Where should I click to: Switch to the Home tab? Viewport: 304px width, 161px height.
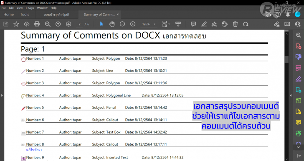pos(8,15)
